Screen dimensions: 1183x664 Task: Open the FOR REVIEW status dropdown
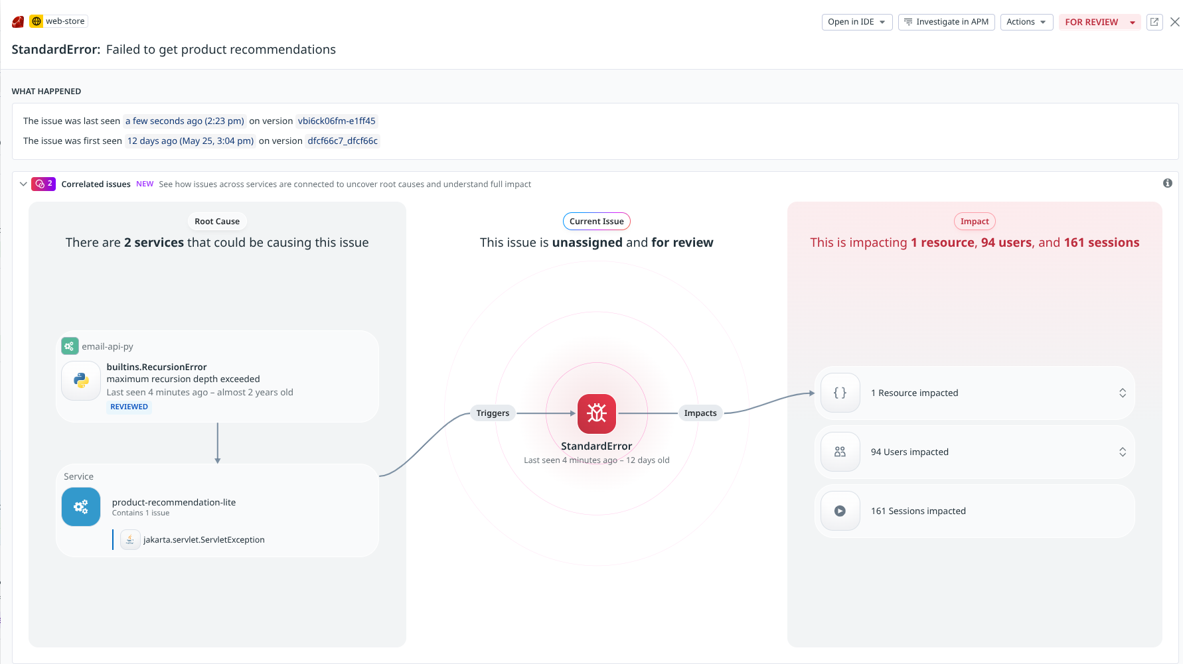coord(1132,22)
